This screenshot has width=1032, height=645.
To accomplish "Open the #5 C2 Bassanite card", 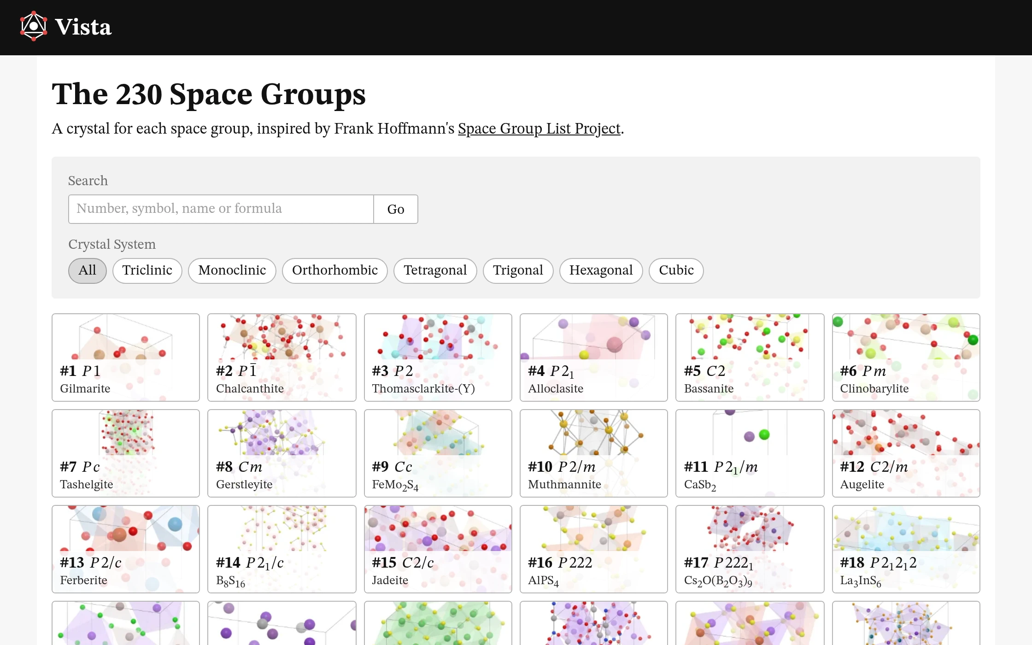I will click(750, 358).
